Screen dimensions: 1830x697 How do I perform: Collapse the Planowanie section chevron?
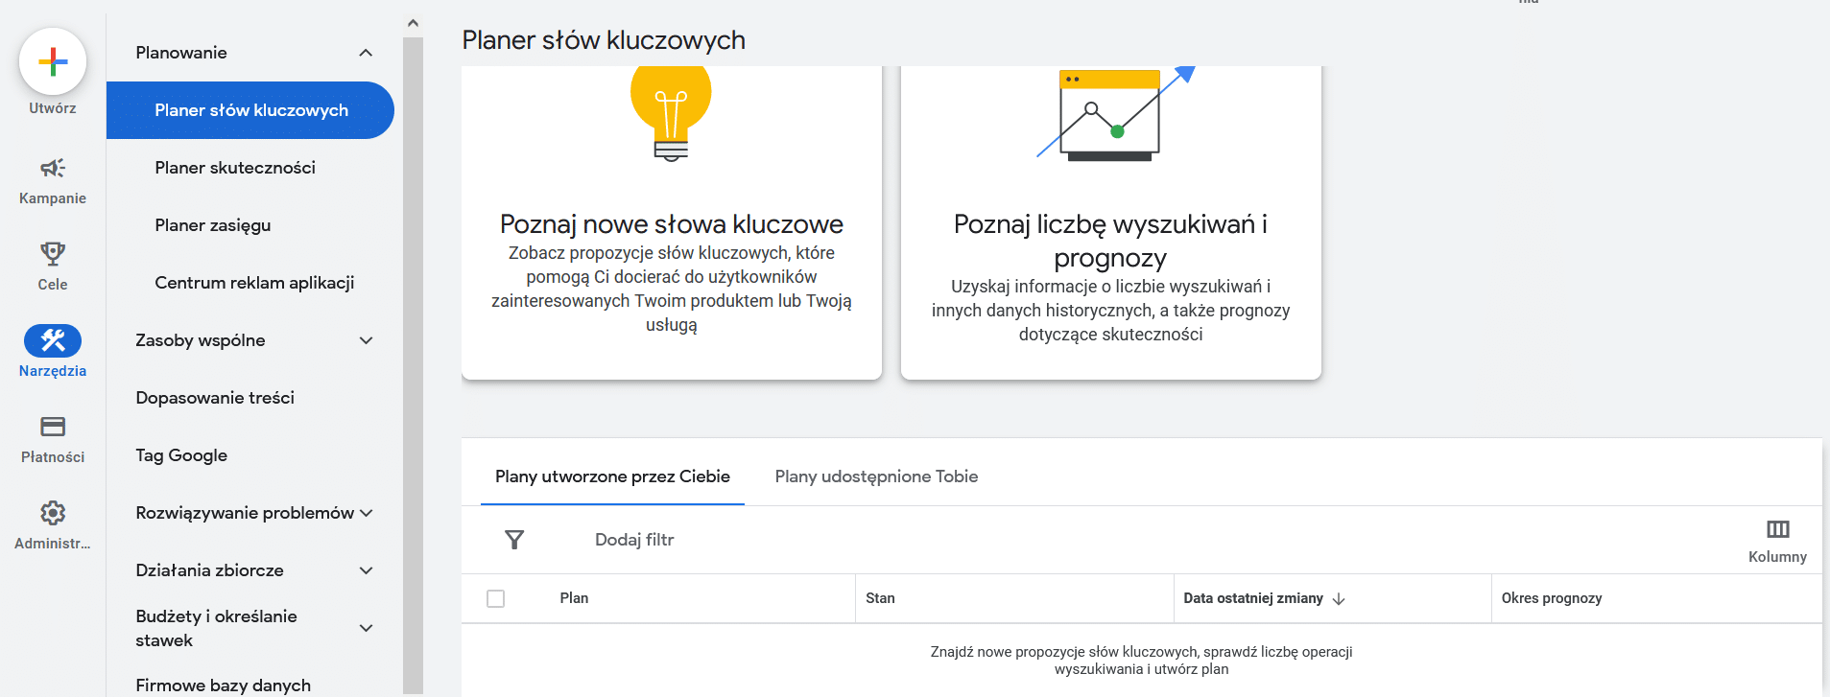pyautogui.click(x=366, y=53)
